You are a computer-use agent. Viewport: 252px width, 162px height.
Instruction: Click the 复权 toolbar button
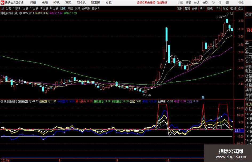(180, 8)
